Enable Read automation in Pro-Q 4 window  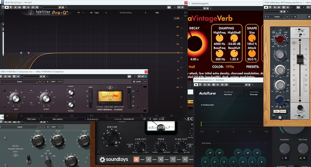point(16,7)
